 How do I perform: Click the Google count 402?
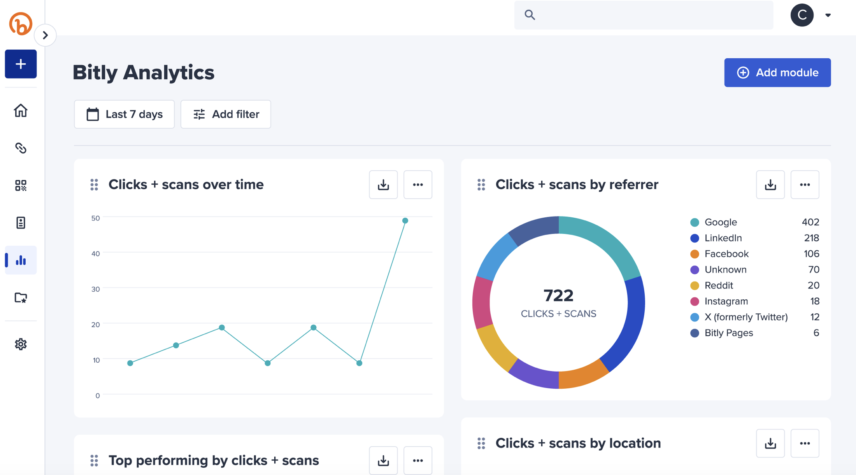point(810,222)
